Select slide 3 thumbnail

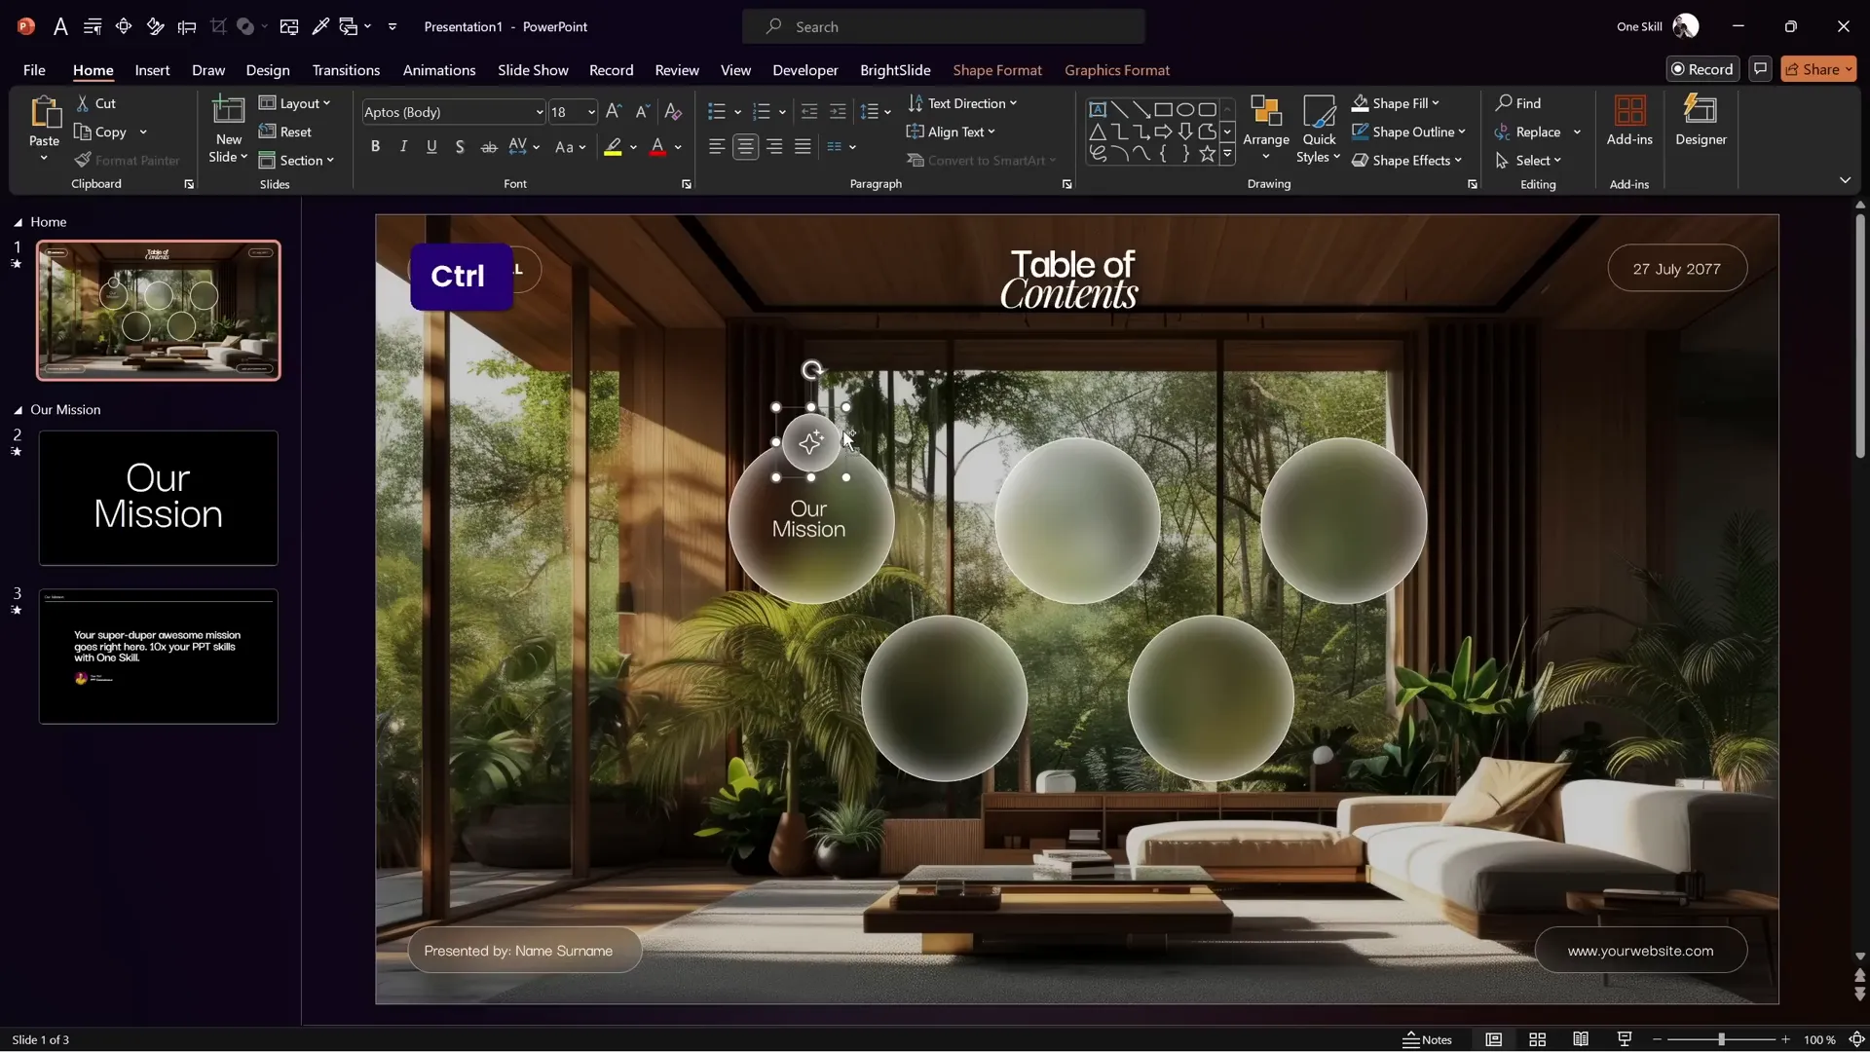click(159, 657)
